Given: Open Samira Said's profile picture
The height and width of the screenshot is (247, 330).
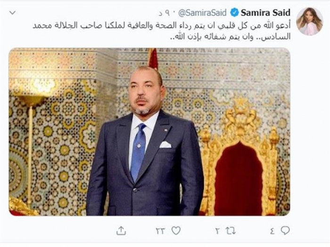Looking at the screenshot, I should coord(309,21).
